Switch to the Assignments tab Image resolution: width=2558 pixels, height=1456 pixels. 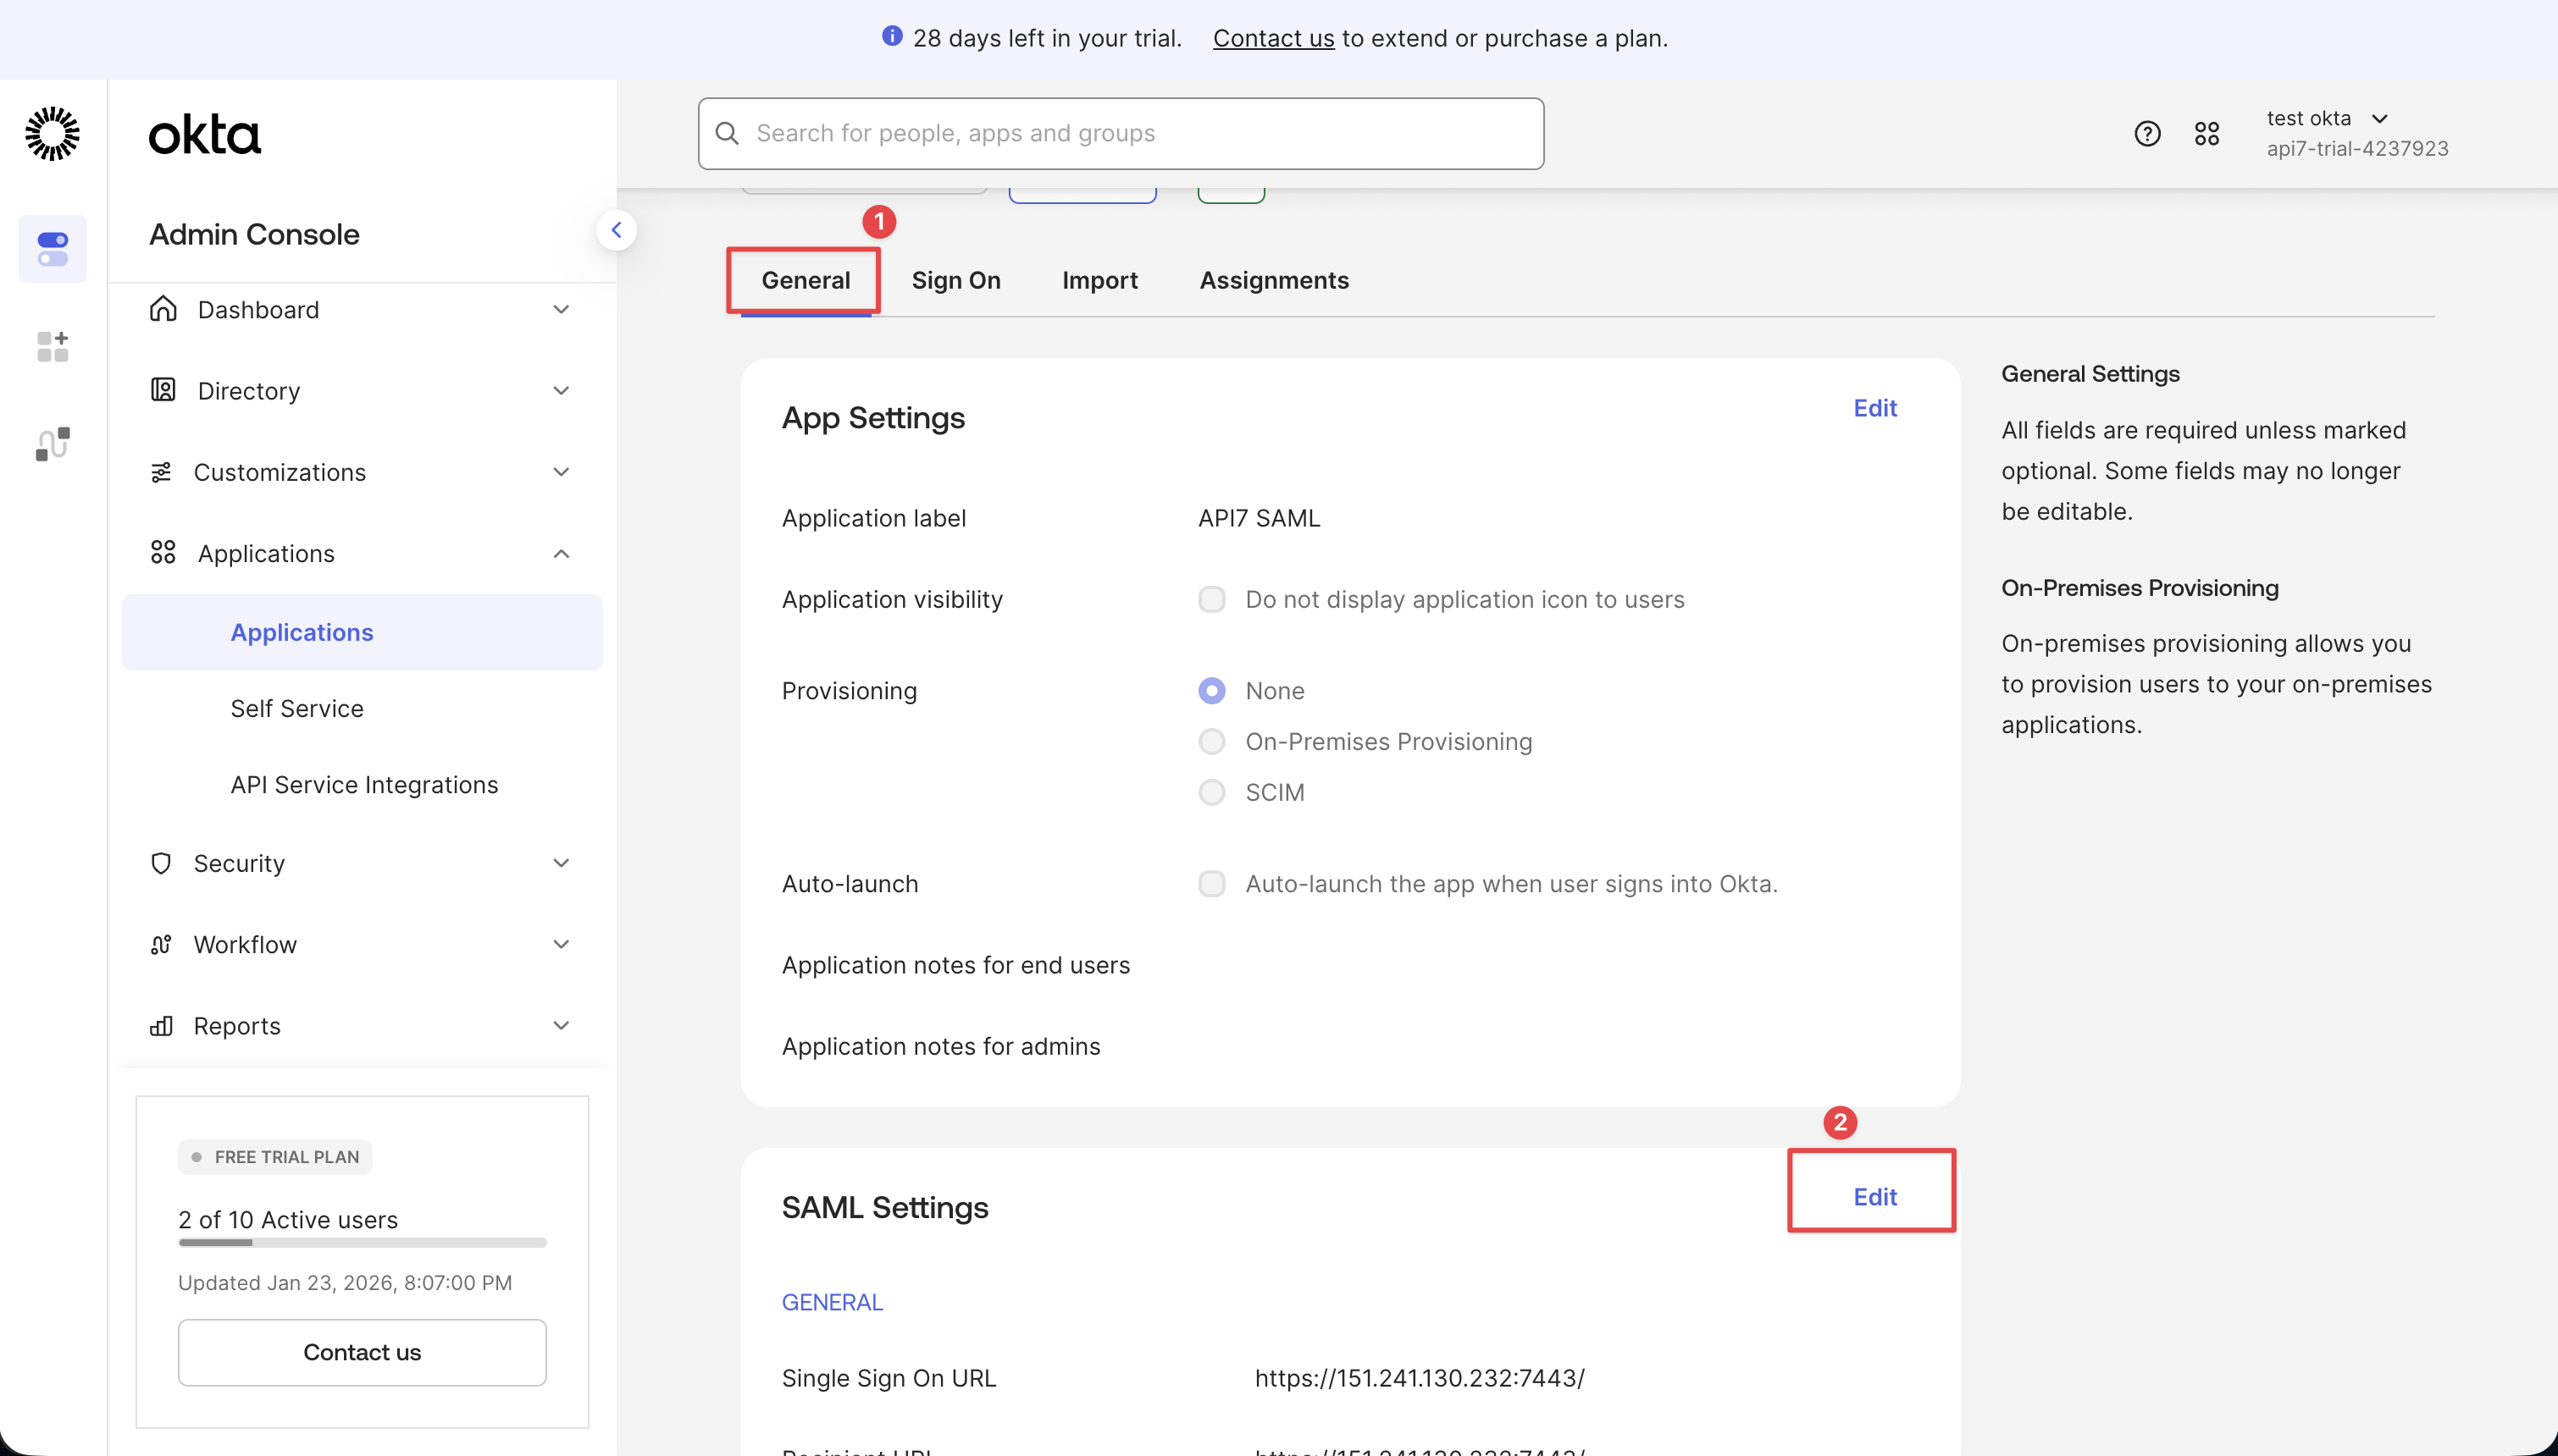click(1272, 280)
